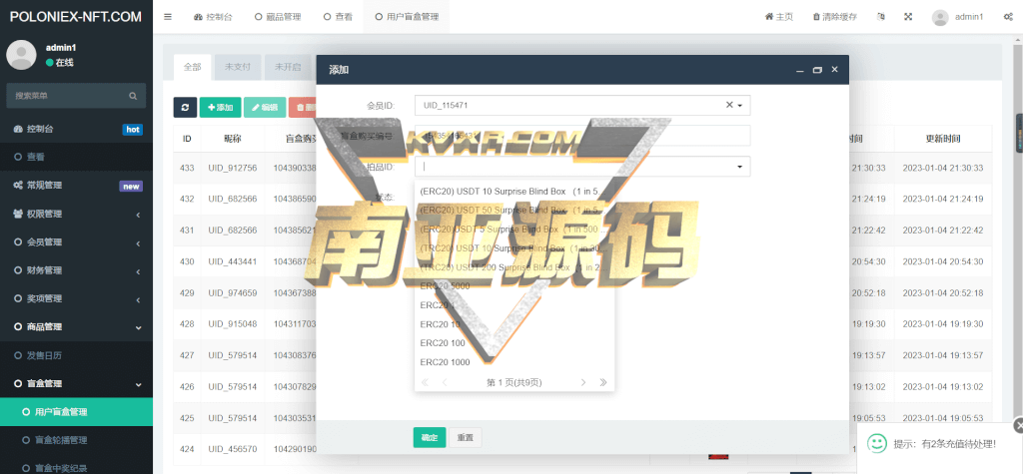Click UID_443441 in row 430

pyautogui.click(x=232, y=261)
